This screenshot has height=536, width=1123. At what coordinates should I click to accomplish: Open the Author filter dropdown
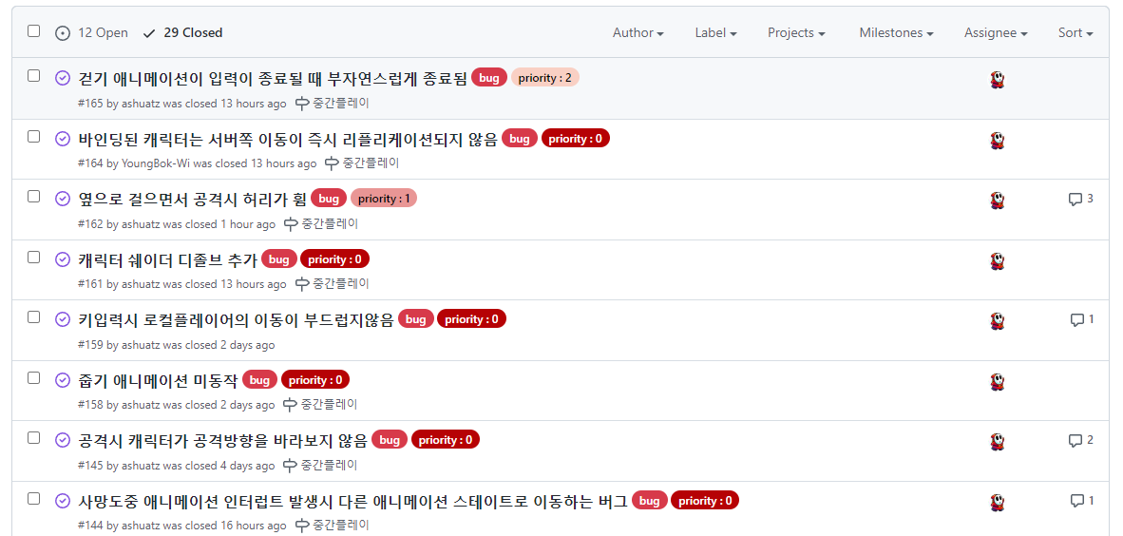coord(638,33)
